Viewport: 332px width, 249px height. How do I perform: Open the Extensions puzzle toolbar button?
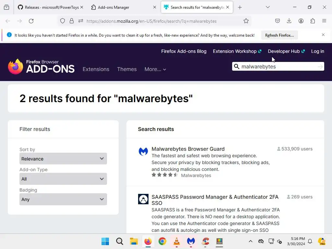313,21
